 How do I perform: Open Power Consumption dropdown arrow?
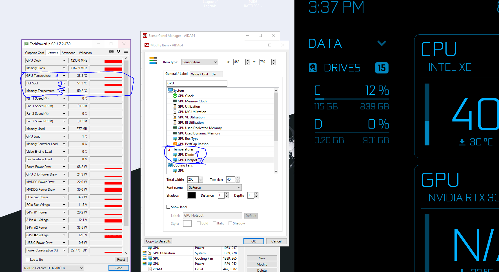(x=64, y=250)
